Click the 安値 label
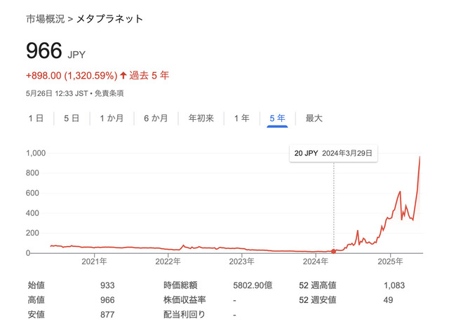Screen dimensions: 449x331 pyautogui.click(x=36, y=314)
